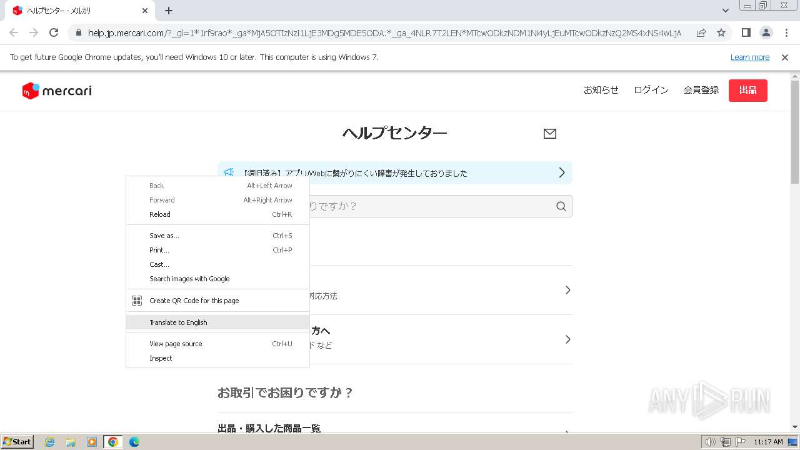The width and height of the screenshot is (800, 450).
Task: Click the QR code icon in context menu
Action: [137, 301]
